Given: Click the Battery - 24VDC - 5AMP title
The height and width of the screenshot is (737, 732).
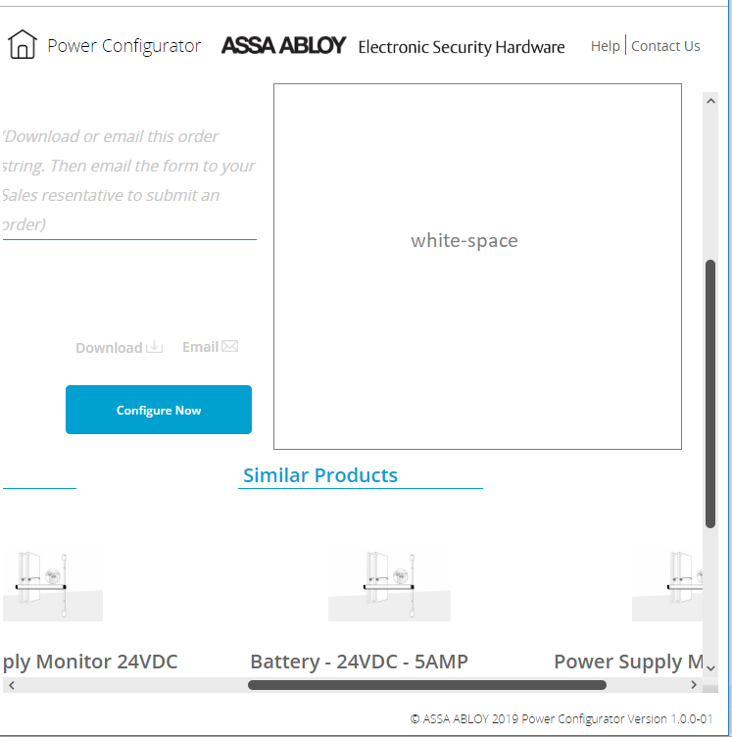Looking at the screenshot, I should 359,662.
